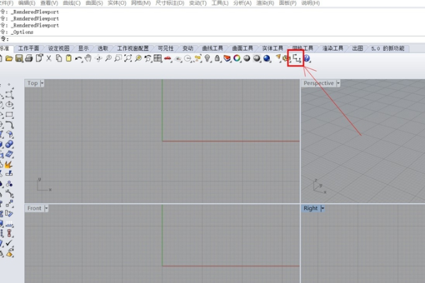The width and height of the screenshot is (425, 283).
Task: Click the padlock lock objects icon
Action: point(217,59)
